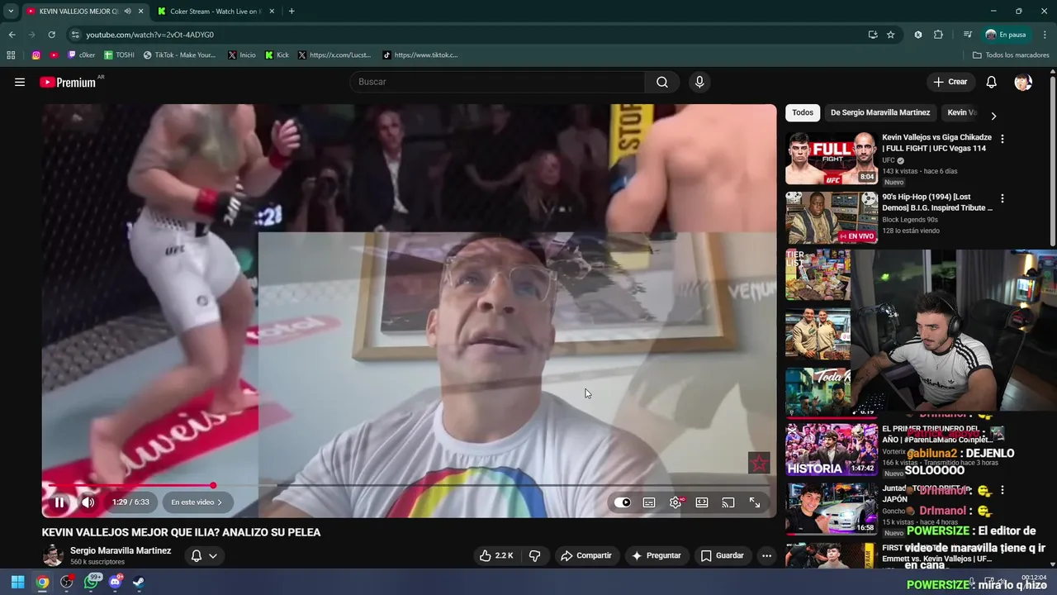1057x595 pixels.
Task: Open Kevin Vallejos vs Giga Chikadze thumbnail
Action: tap(832, 158)
